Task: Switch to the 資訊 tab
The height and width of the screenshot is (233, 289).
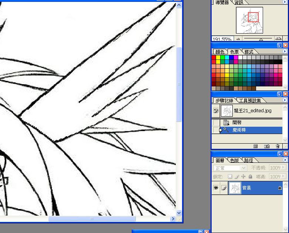Action: pos(239,3)
